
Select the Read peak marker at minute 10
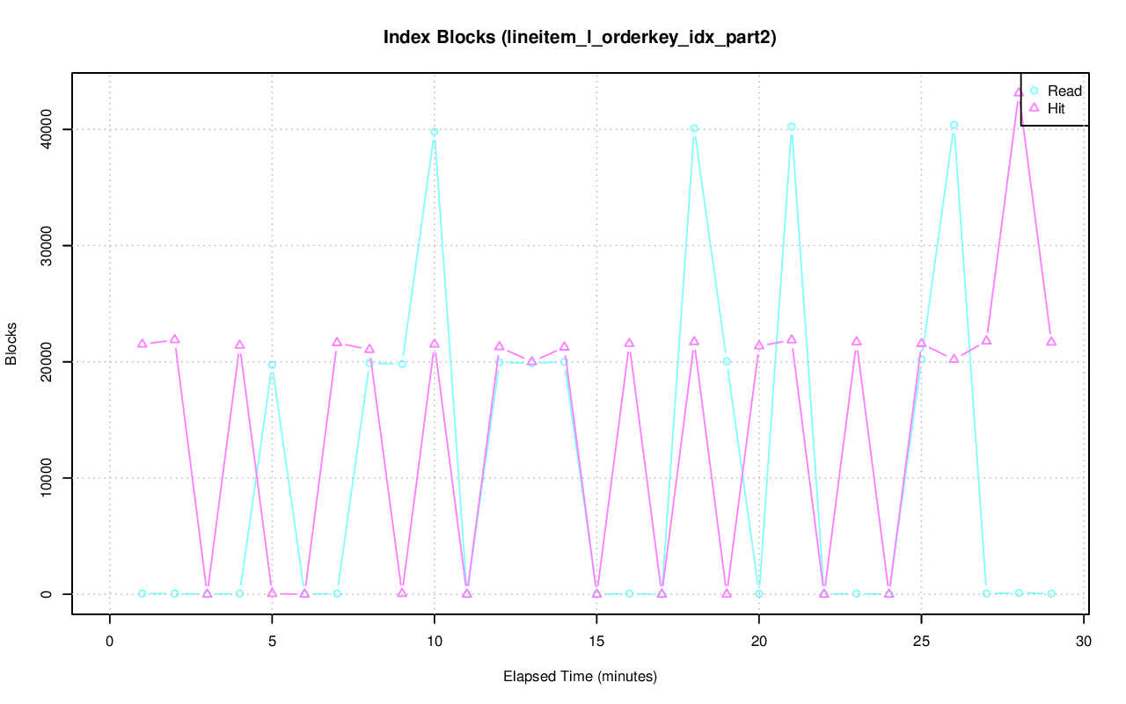click(434, 132)
